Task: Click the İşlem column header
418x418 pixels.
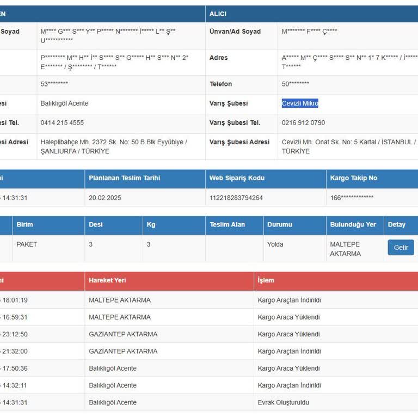Action: (x=266, y=280)
